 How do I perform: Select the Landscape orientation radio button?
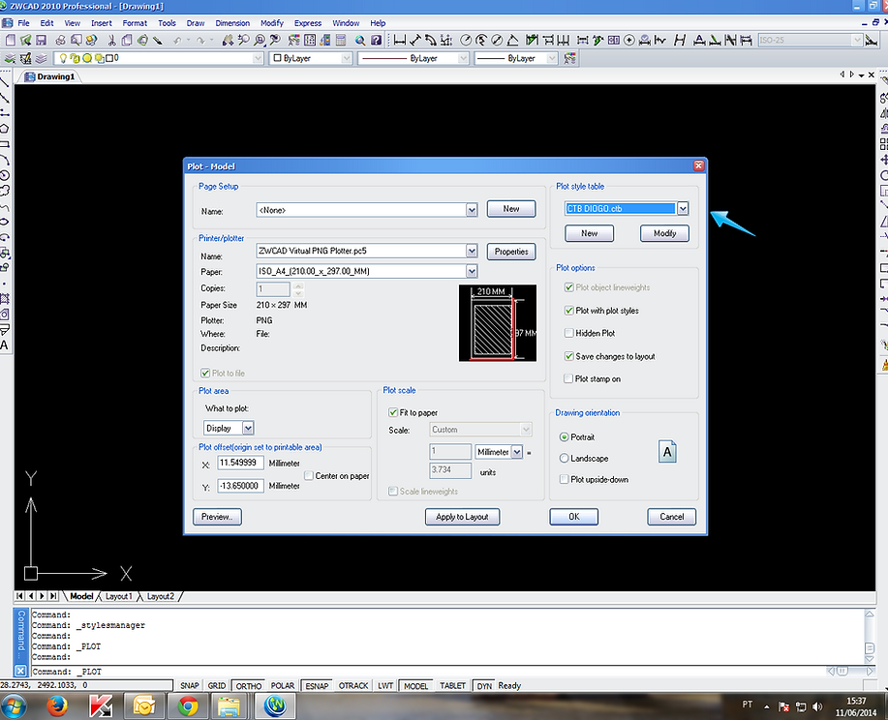tap(564, 458)
